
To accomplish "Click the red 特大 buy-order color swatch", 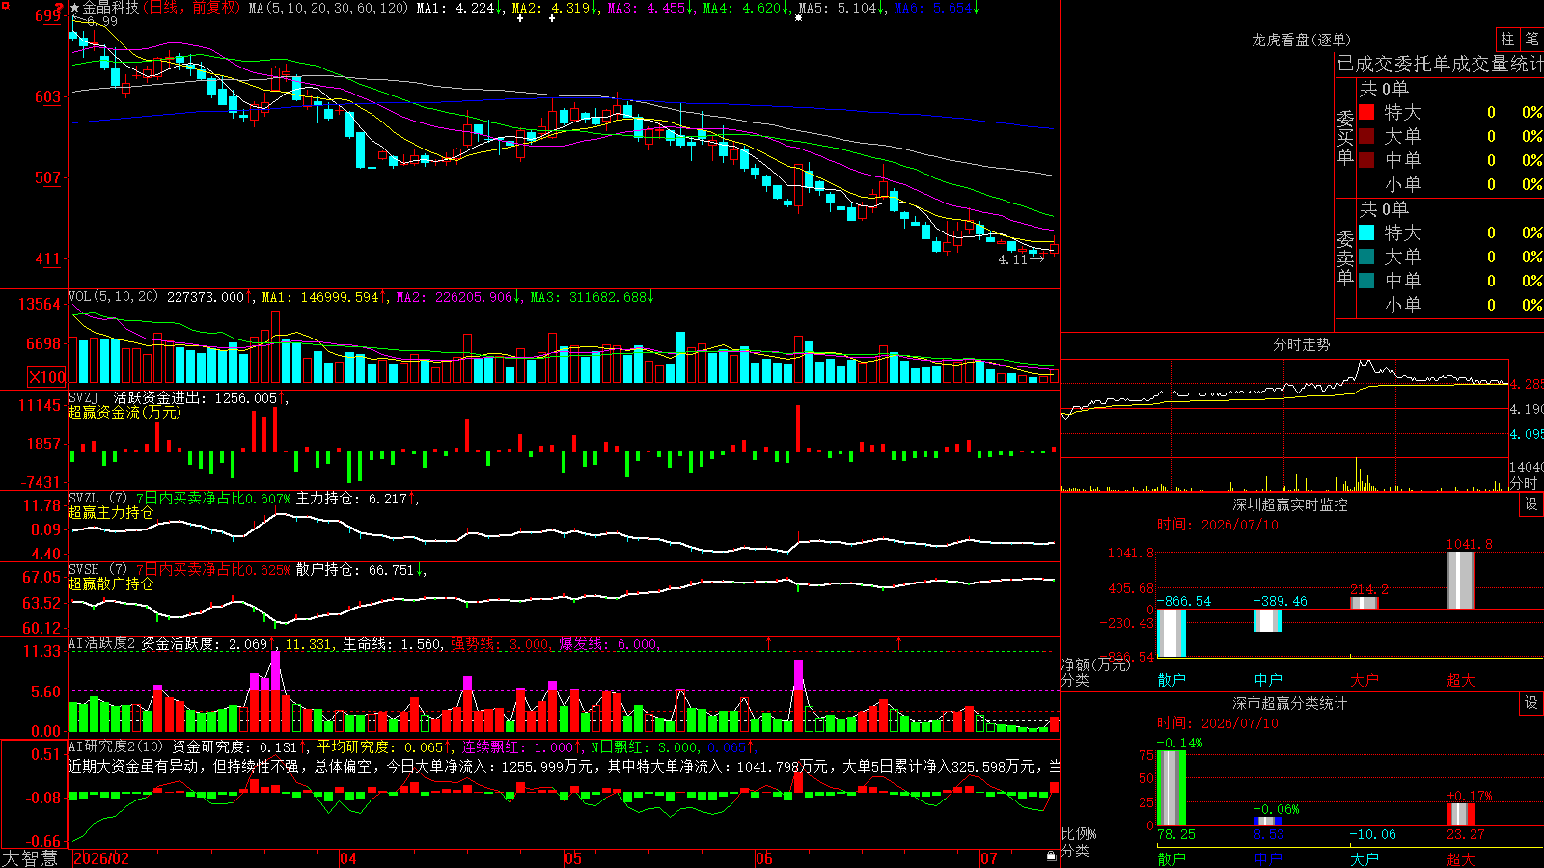I will coord(1366,112).
